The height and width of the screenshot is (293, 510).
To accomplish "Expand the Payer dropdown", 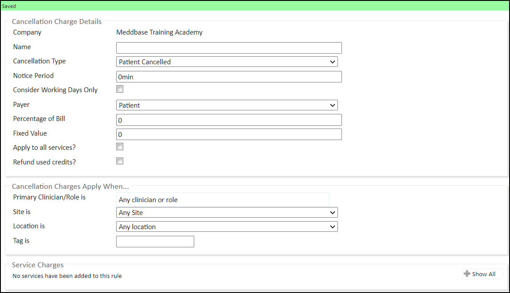I will [x=227, y=105].
